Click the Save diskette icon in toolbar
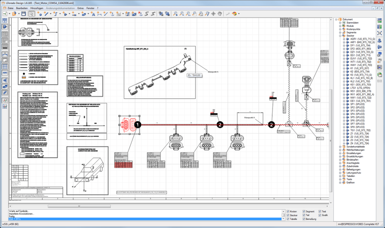 click(x=24, y=14)
